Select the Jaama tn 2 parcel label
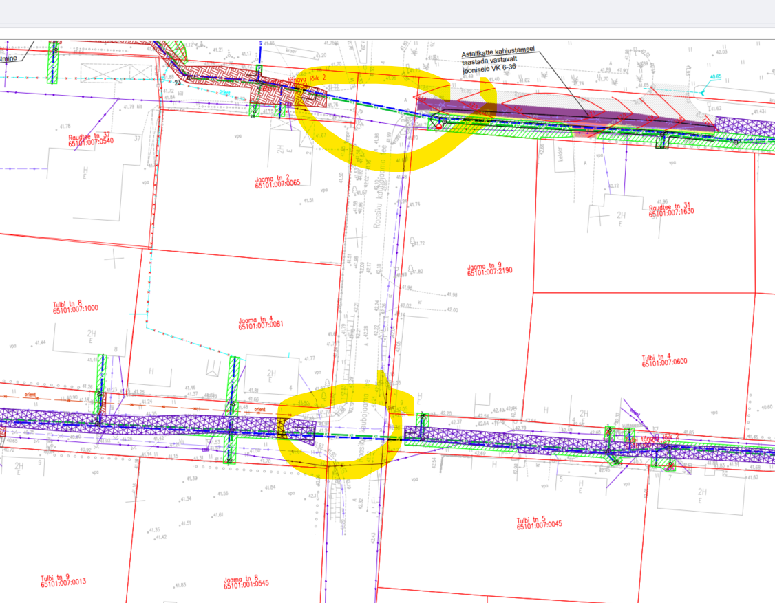Image resolution: width=775 pixels, height=603 pixels. [277, 182]
